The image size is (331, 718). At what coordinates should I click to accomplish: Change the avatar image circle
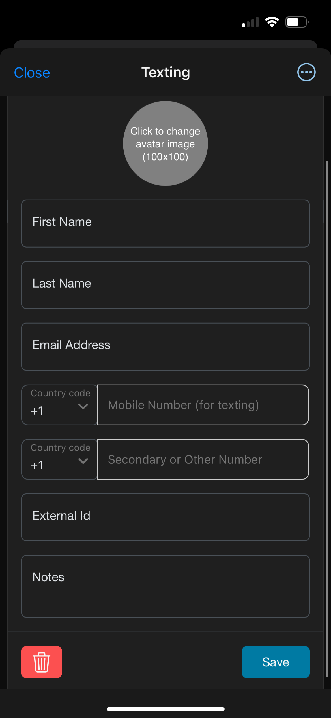(165, 143)
